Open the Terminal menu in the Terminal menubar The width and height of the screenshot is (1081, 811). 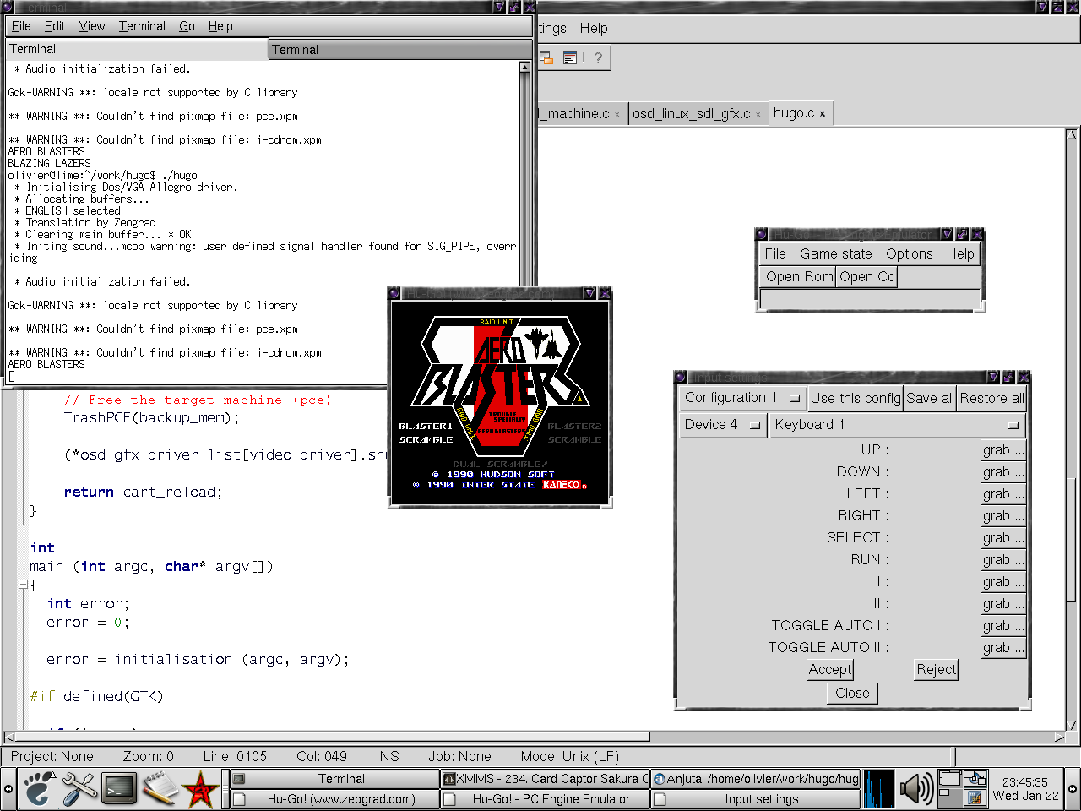pyautogui.click(x=142, y=26)
